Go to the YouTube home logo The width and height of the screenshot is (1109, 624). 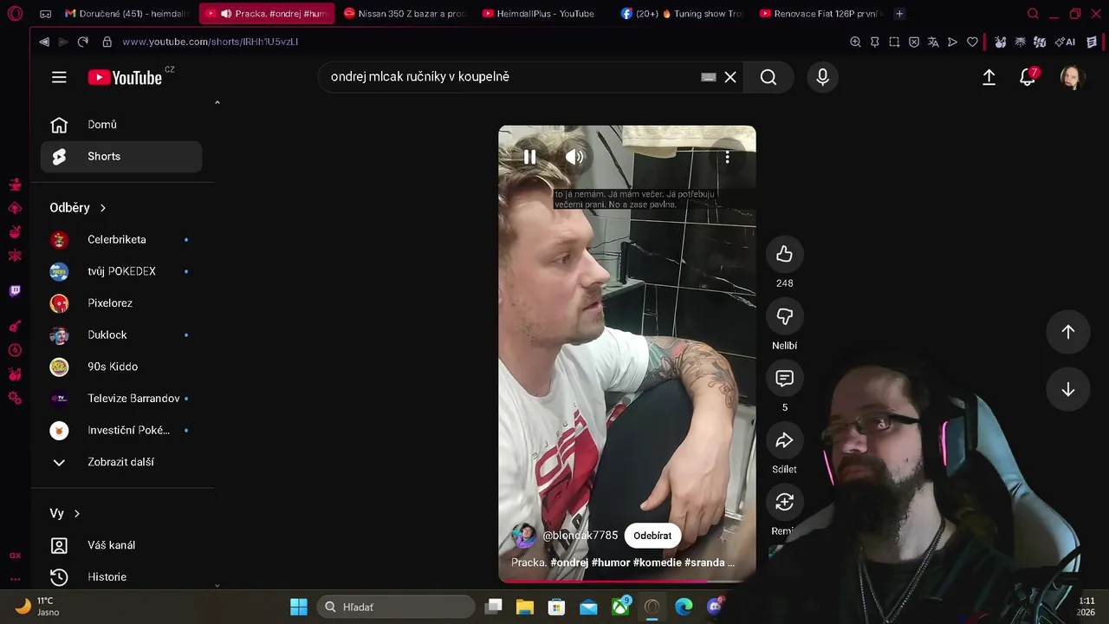(125, 77)
